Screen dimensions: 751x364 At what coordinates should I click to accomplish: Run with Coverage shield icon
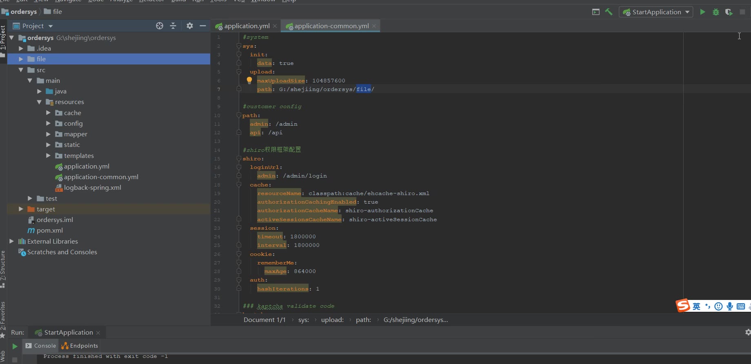(x=729, y=12)
